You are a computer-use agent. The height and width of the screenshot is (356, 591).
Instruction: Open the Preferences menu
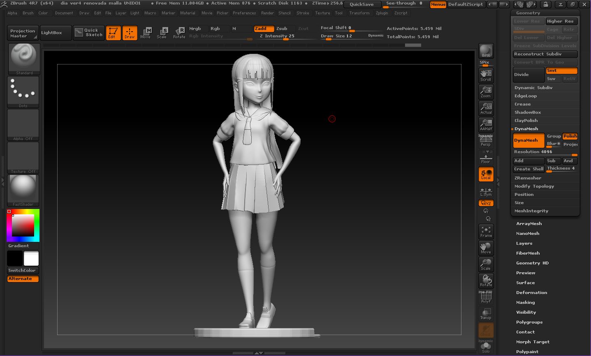[244, 13]
